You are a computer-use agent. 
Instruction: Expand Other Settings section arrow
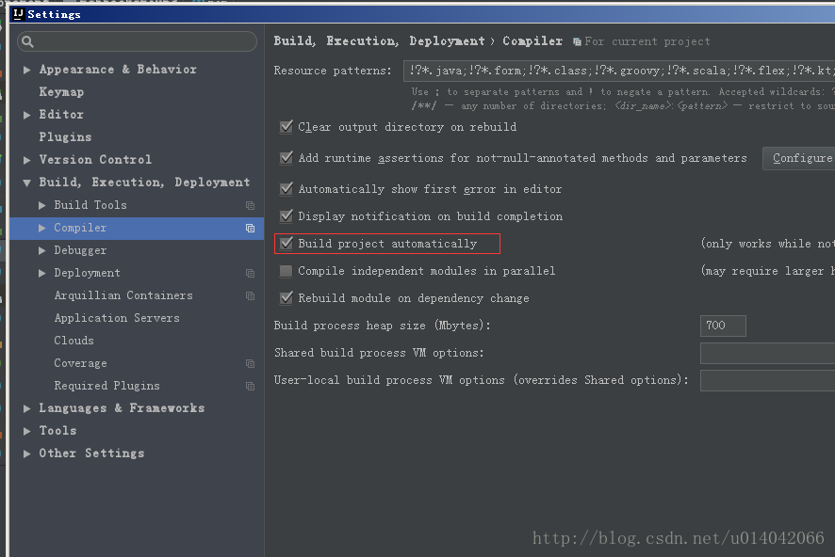[26, 454]
